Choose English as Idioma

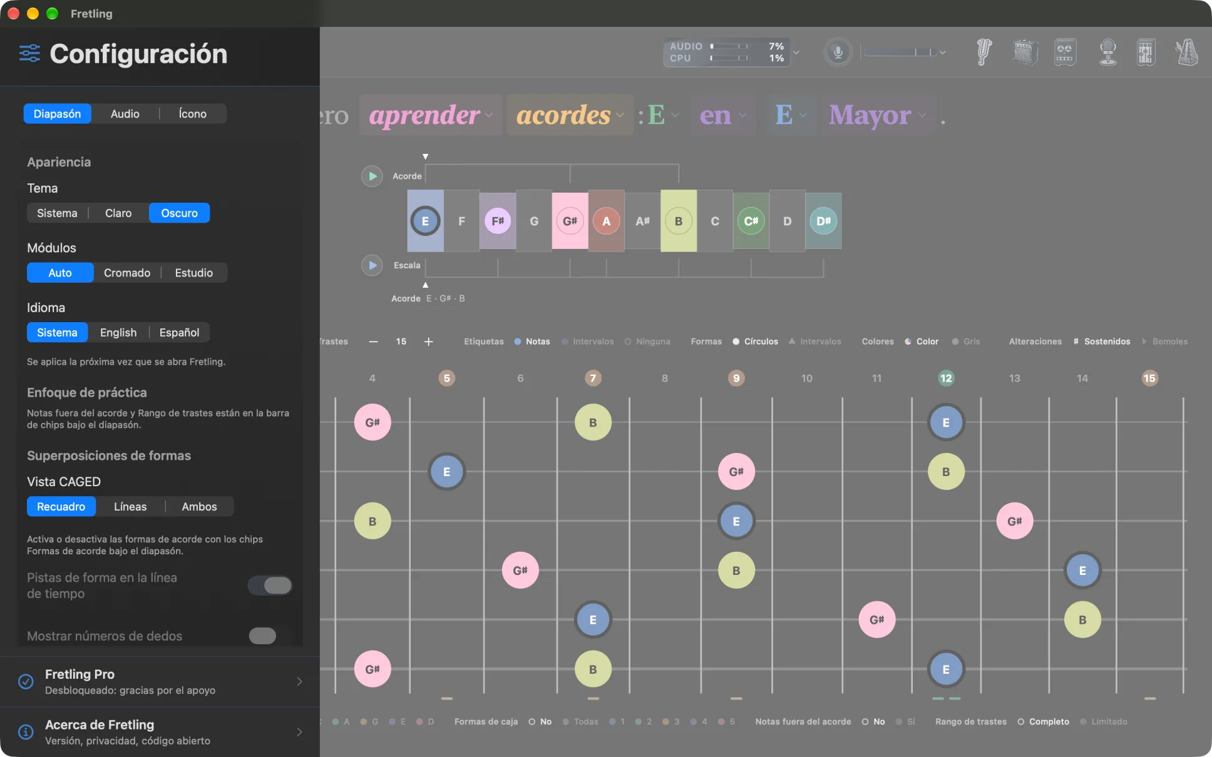coord(118,333)
